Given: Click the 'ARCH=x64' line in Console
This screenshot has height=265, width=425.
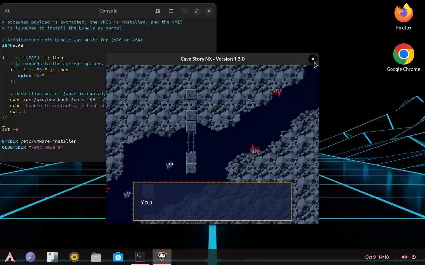Looking at the screenshot, I should [13, 46].
